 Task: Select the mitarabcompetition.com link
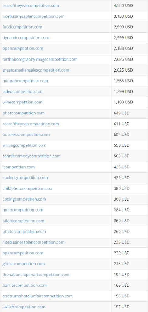25,81
